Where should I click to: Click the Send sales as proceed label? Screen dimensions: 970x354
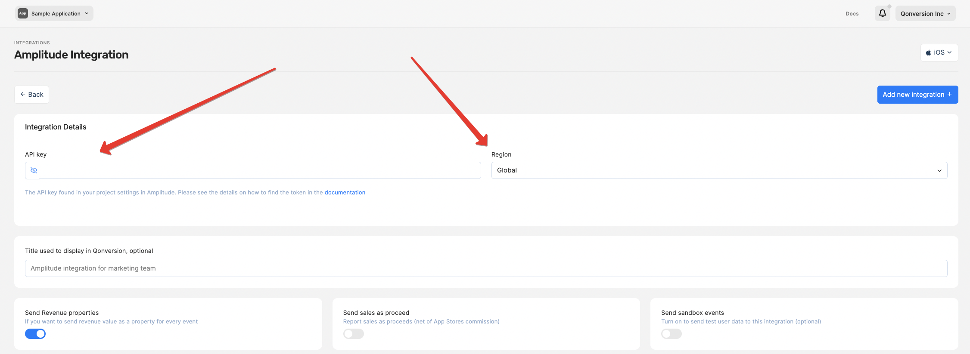(x=376, y=313)
